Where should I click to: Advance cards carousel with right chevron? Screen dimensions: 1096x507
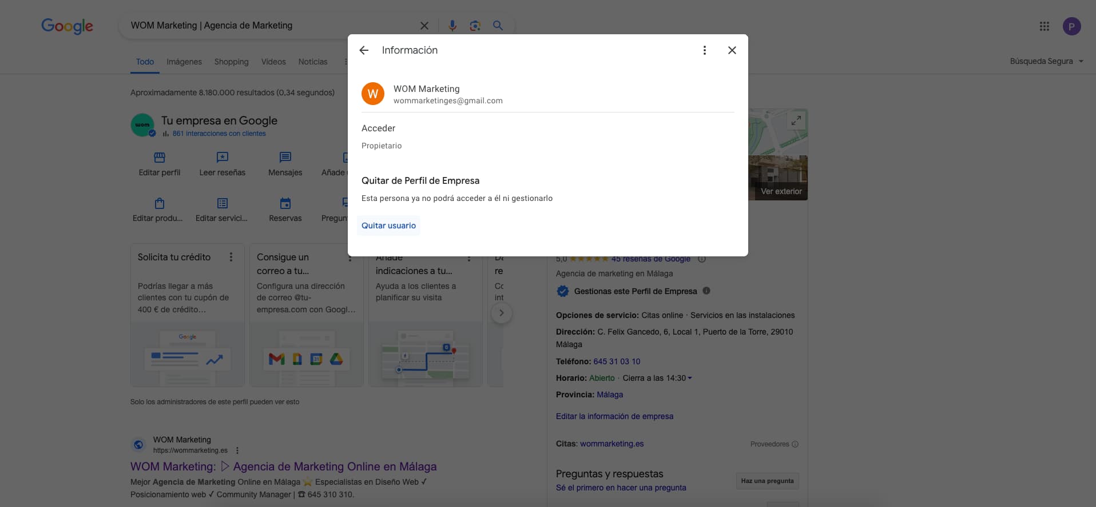[501, 313]
